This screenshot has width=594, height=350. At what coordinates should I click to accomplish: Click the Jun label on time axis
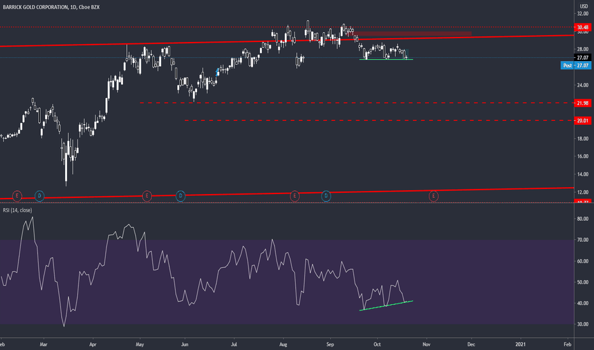click(184, 344)
